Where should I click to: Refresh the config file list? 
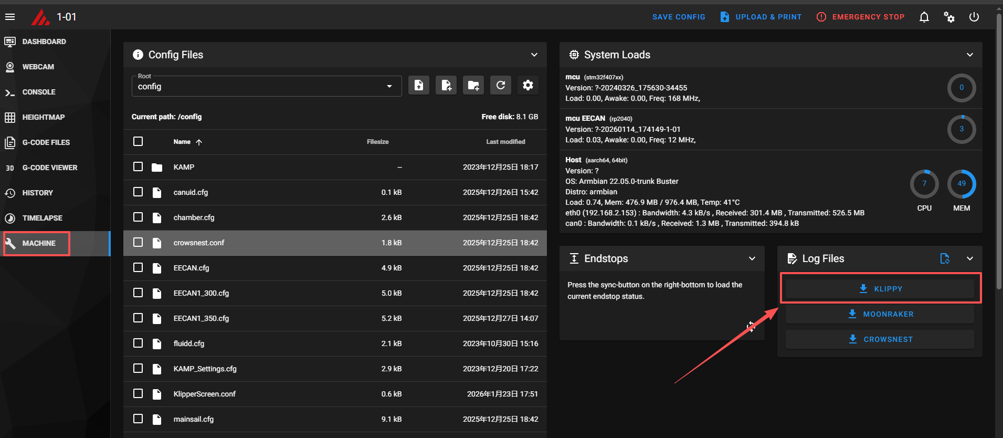click(501, 85)
